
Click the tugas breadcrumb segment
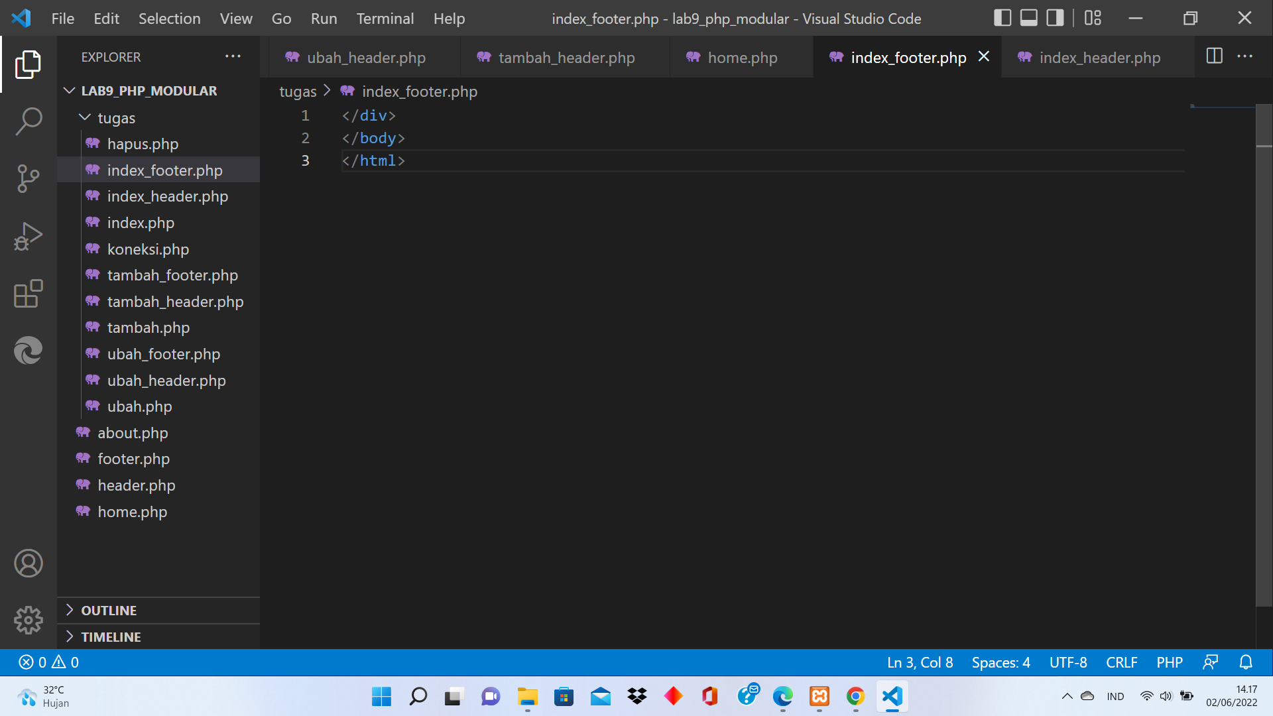tap(298, 91)
